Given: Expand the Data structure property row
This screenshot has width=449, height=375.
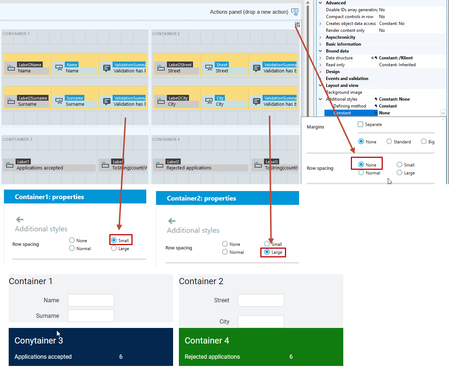Looking at the screenshot, I should tap(320, 58).
